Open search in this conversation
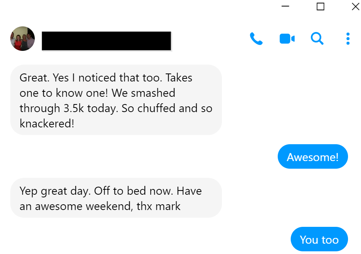The width and height of the screenshot is (361, 254). [317, 39]
